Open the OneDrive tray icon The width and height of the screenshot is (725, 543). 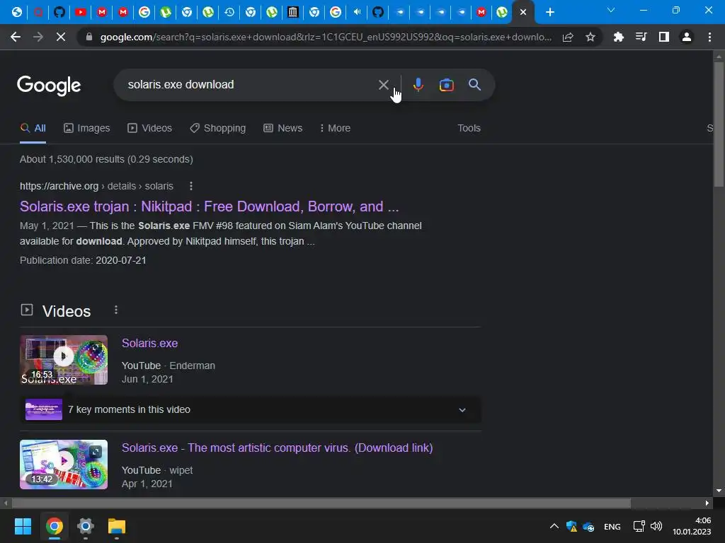pos(588,526)
